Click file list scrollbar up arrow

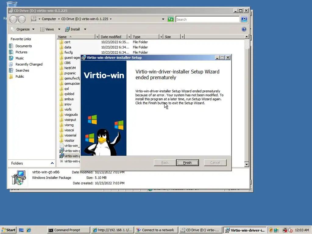pos(246,37)
